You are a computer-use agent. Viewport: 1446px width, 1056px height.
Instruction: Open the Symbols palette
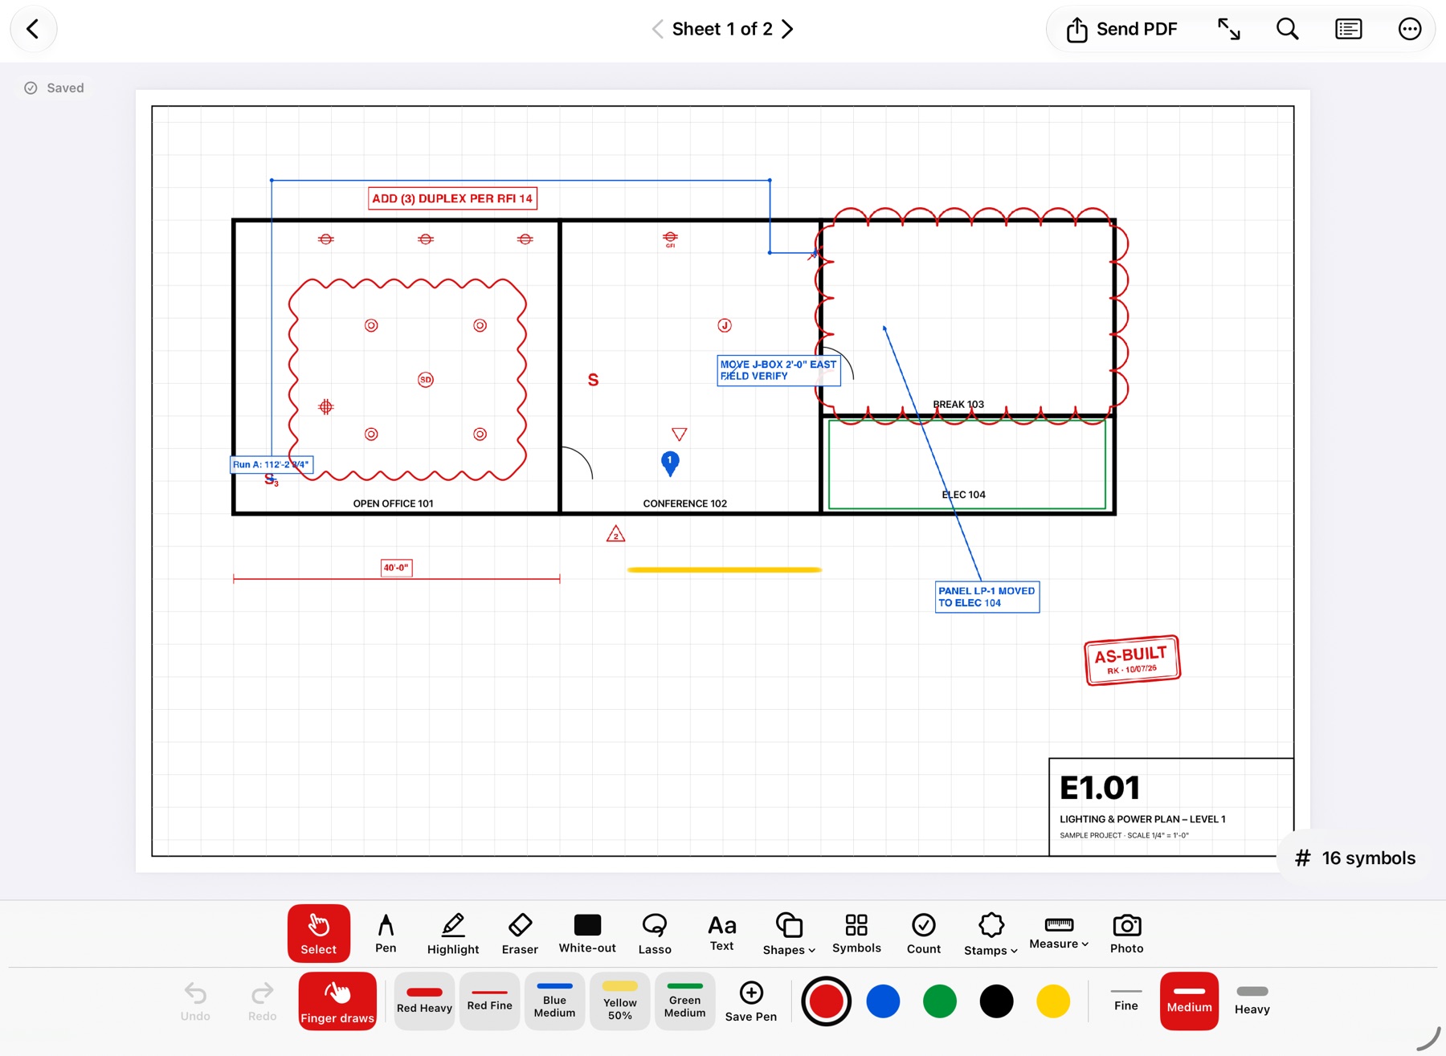pyautogui.click(x=856, y=933)
